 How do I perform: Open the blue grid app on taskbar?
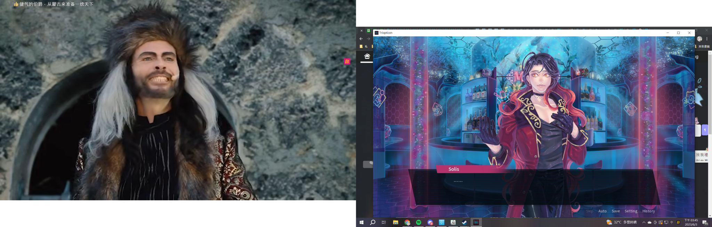[x=442, y=222]
